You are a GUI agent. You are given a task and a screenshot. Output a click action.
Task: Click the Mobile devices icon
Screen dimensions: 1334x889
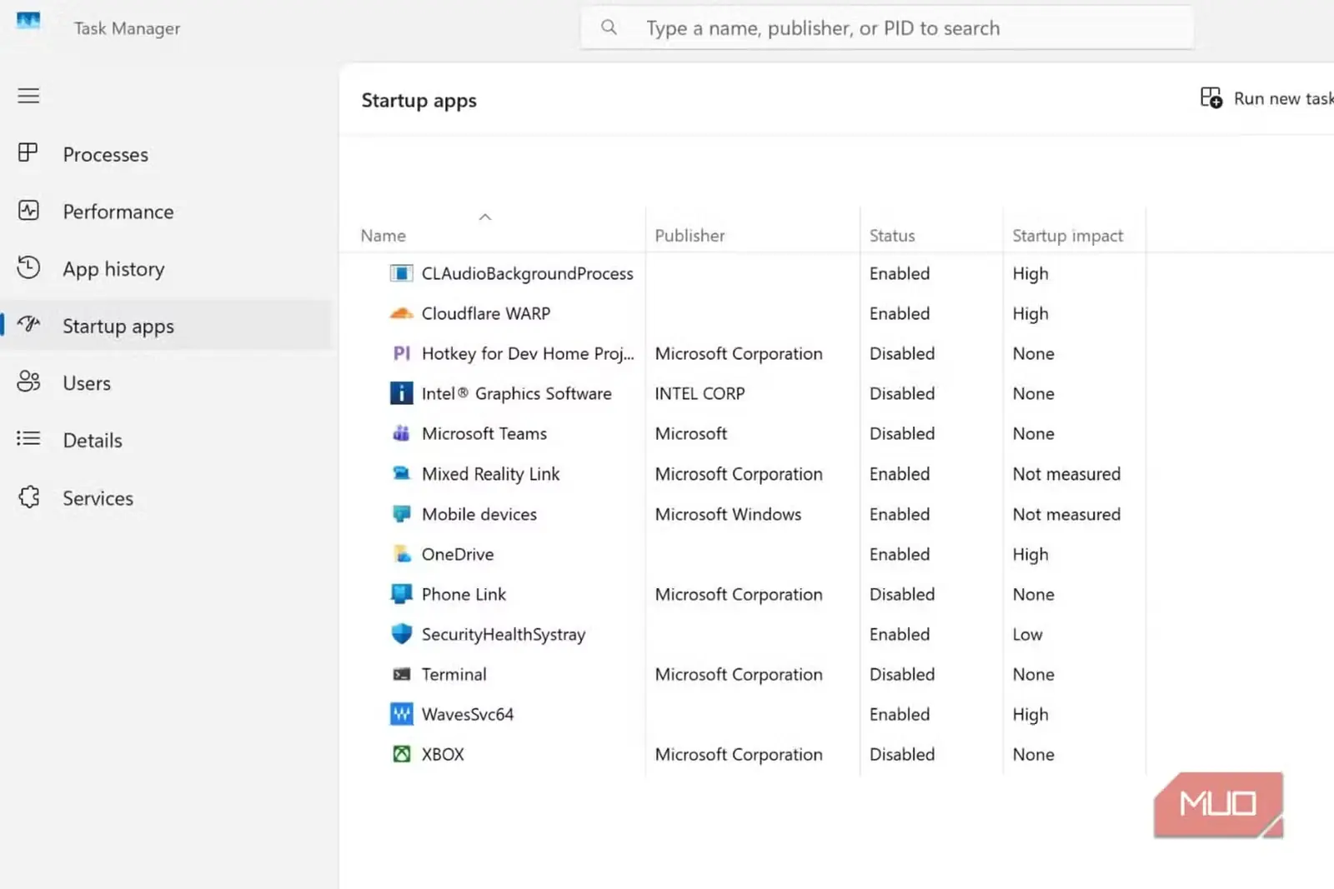[401, 514]
